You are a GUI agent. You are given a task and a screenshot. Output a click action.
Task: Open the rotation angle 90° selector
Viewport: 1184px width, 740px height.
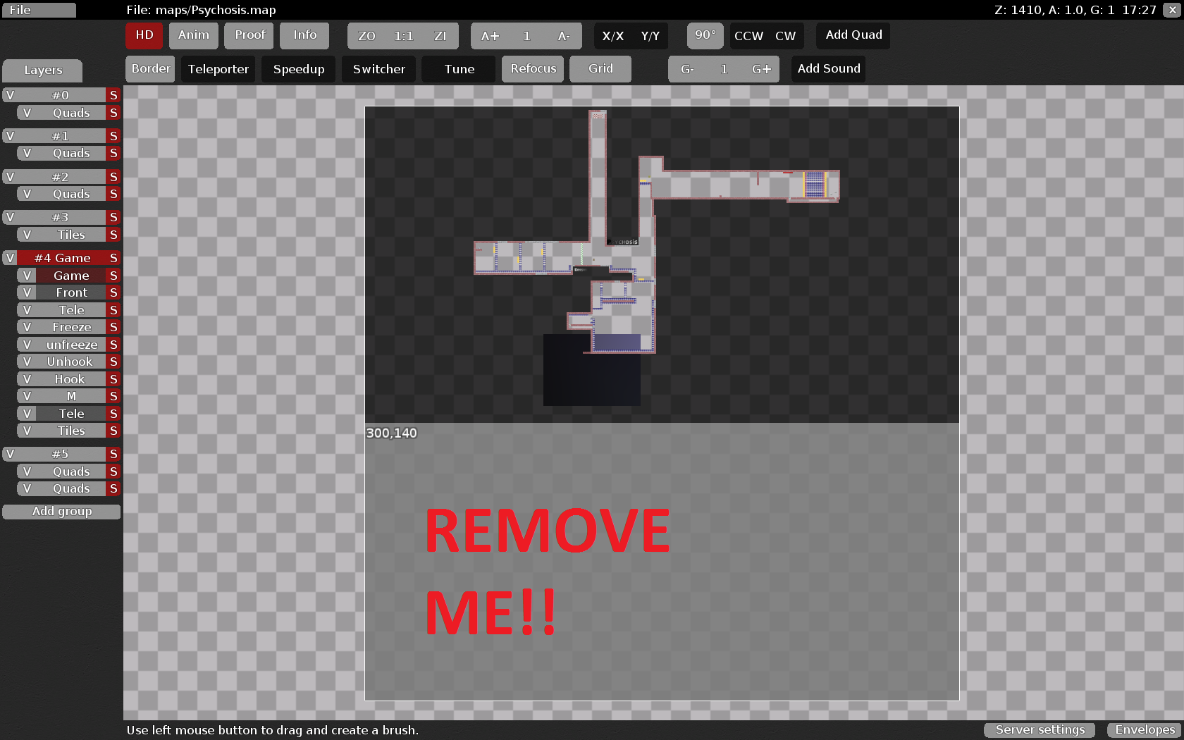(705, 35)
